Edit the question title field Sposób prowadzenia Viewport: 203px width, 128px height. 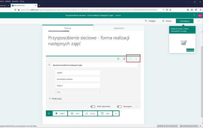tap(94, 65)
